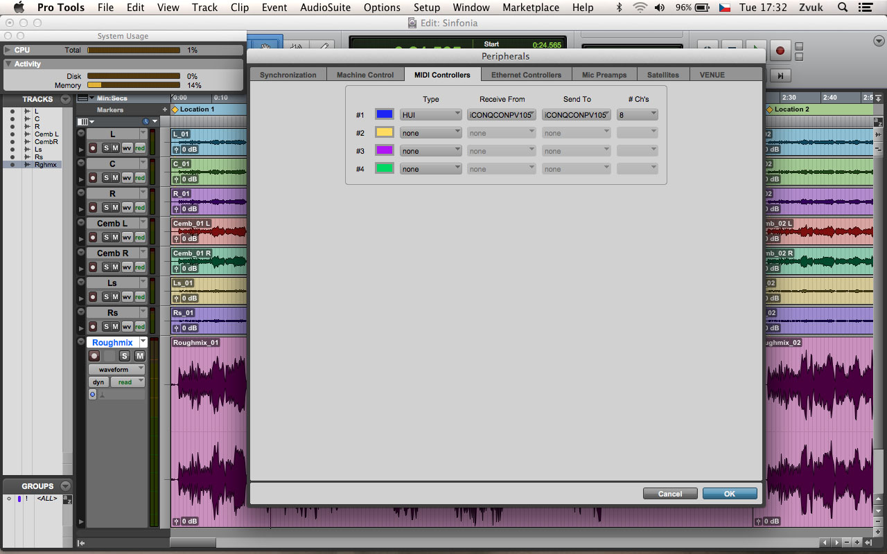The width and height of the screenshot is (887, 554).
Task: Select Rghmx in the Tracks list
Action: click(x=45, y=165)
